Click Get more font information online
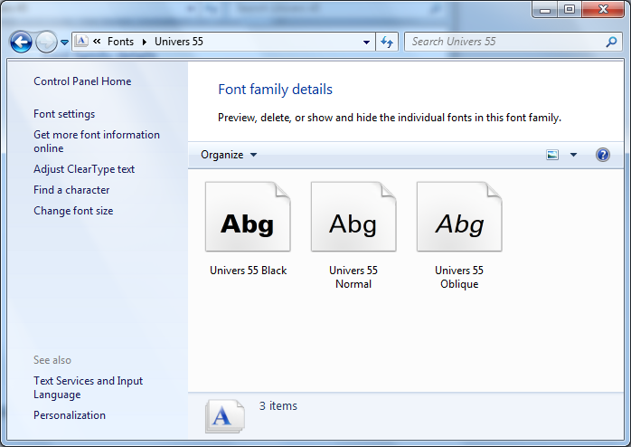Viewport: 631px width, 447px height. [x=96, y=141]
